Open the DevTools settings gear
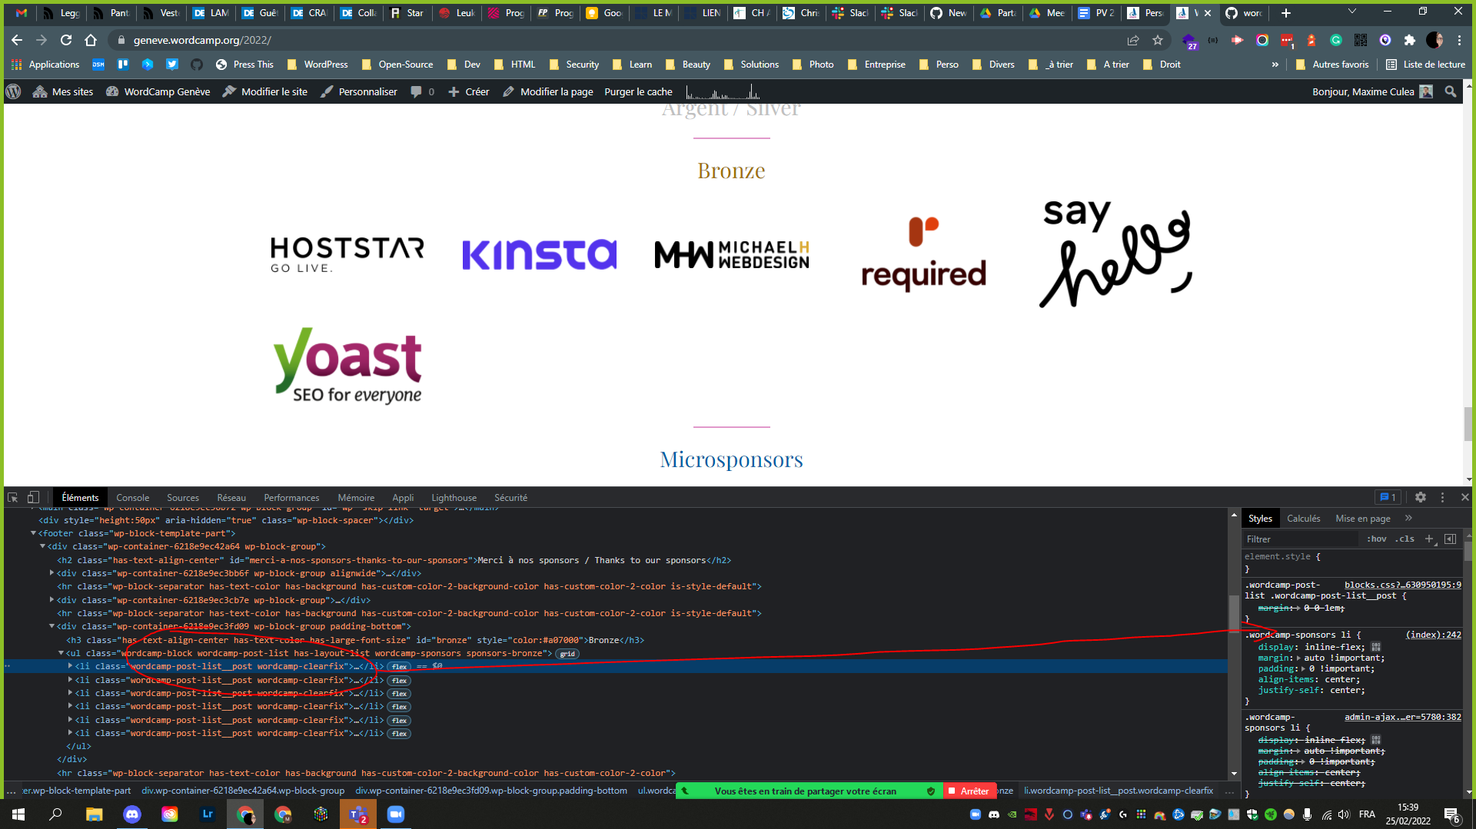Image resolution: width=1476 pixels, height=829 pixels. 1420,497
